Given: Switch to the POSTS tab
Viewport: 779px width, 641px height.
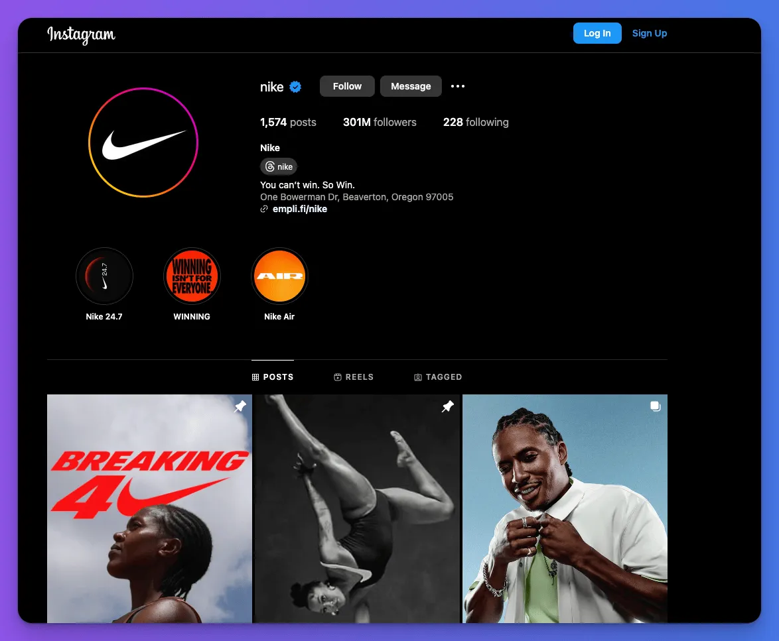Looking at the screenshot, I should pyautogui.click(x=273, y=377).
